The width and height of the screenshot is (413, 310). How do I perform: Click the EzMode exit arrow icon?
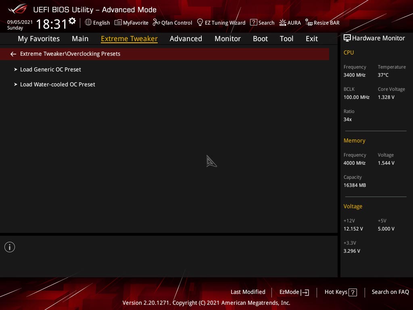click(x=305, y=292)
